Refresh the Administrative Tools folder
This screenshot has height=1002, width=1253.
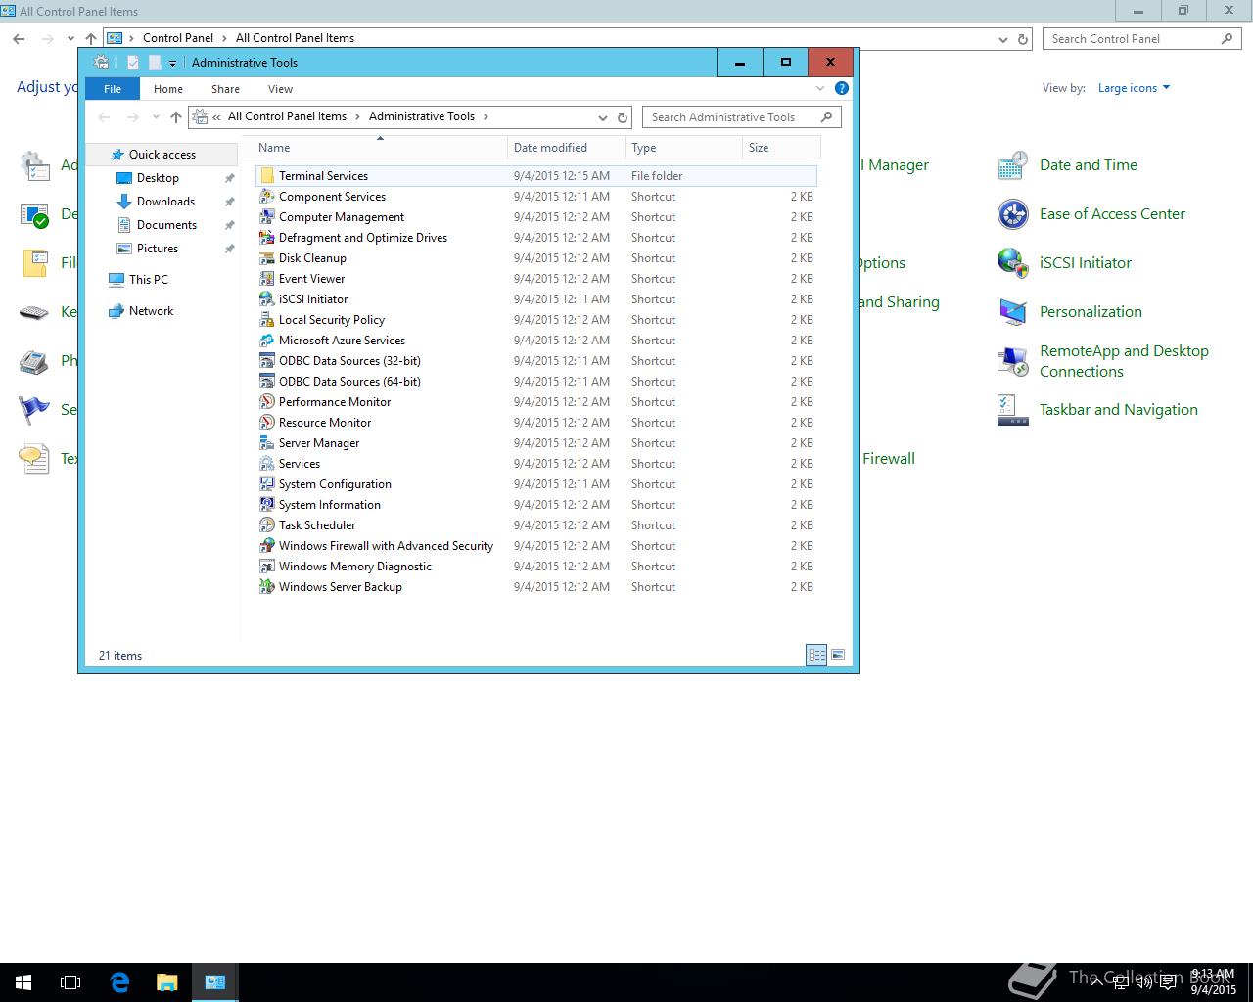(x=623, y=117)
